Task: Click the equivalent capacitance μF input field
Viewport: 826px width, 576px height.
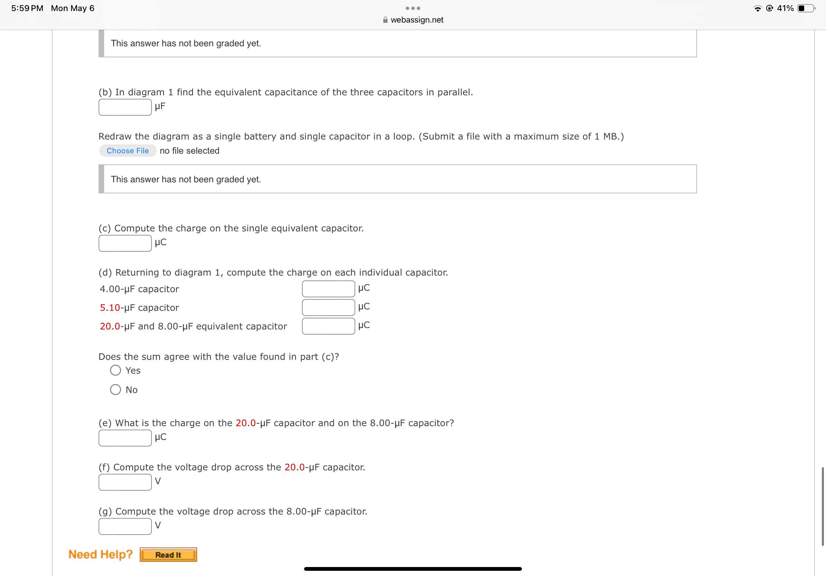Action: (x=125, y=107)
